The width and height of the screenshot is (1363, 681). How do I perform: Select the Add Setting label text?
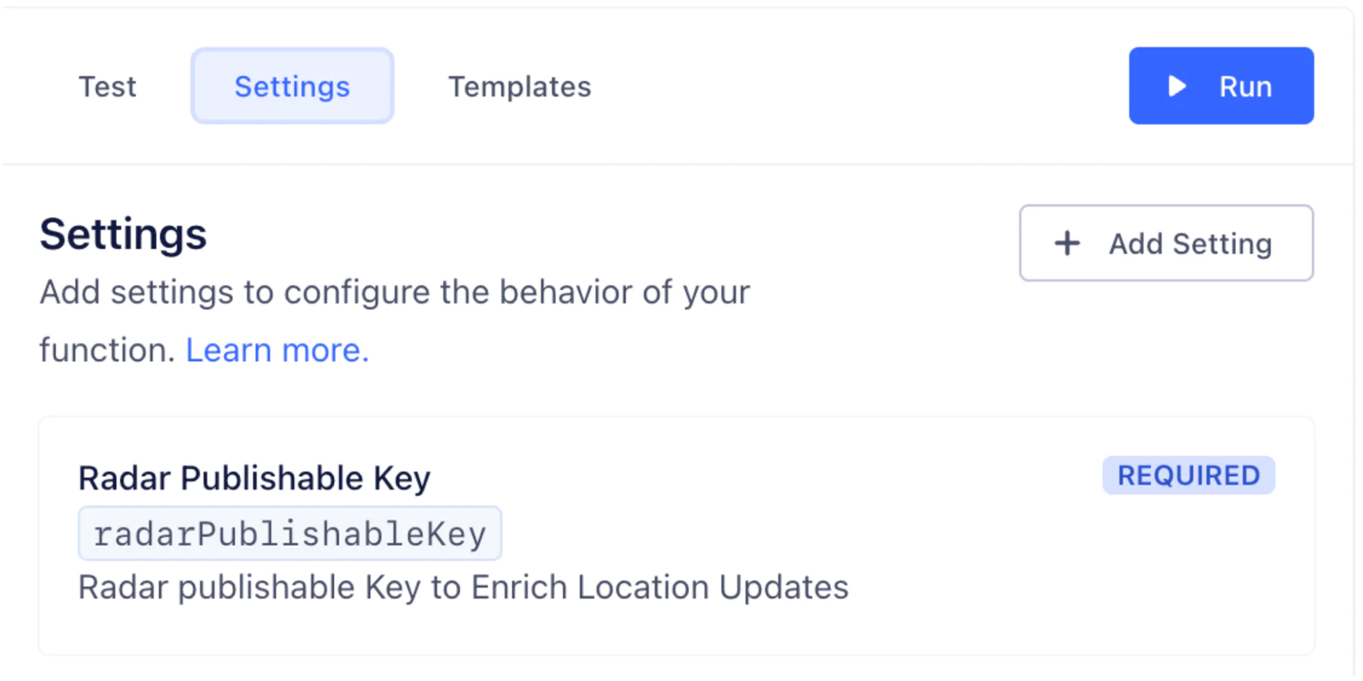[1189, 243]
